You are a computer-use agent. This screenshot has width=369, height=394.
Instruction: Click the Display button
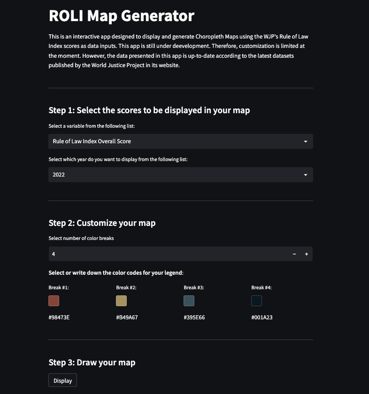tap(62, 380)
